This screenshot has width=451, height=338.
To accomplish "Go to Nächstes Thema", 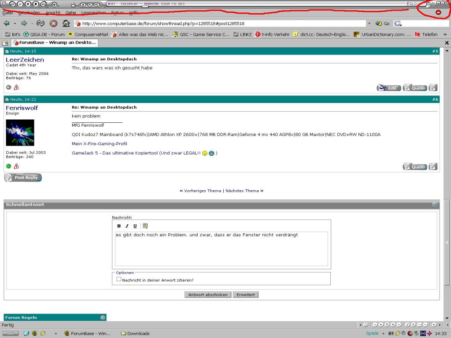I will (x=242, y=191).
